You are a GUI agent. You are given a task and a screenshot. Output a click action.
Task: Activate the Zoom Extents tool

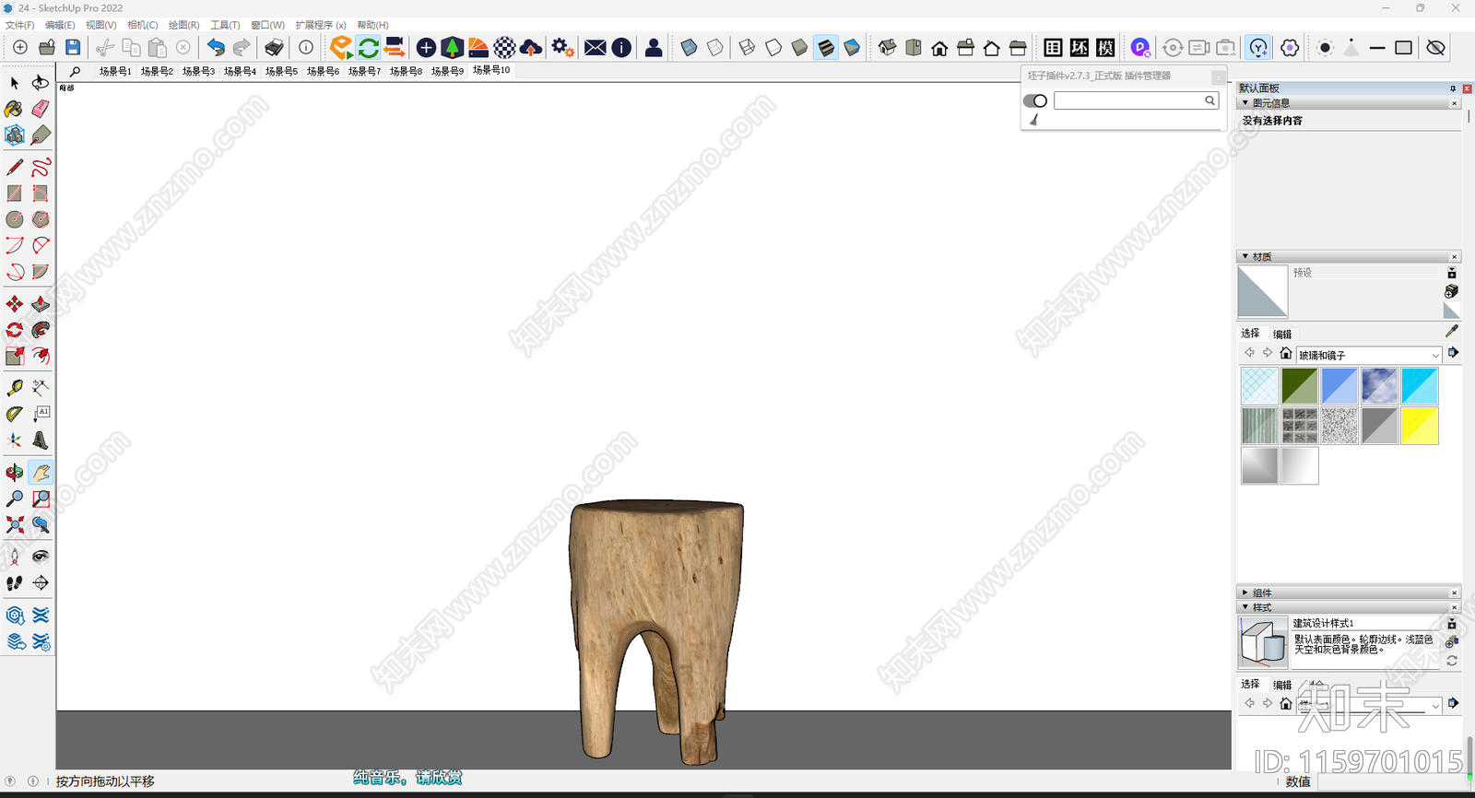15,524
